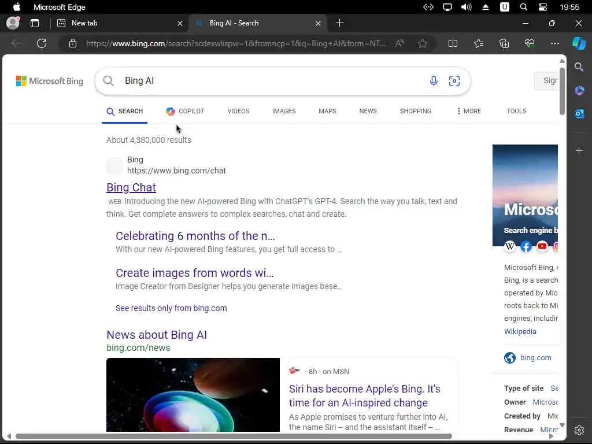
Task: Click the Sign in button
Action: pos(546,81)
